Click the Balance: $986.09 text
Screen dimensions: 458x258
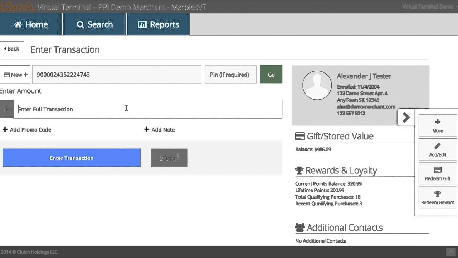(313, 149)
